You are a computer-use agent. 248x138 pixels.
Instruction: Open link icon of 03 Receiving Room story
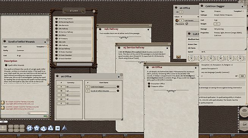57,22
